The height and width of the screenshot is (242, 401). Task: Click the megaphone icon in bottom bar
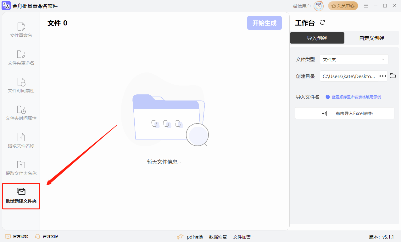click(x=180, y=237)
